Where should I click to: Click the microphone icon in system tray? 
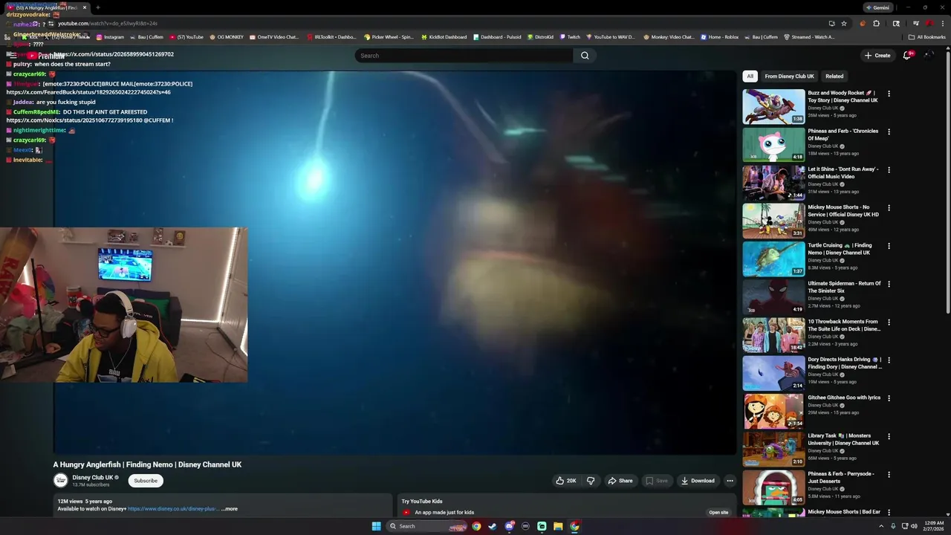point(893,526)
